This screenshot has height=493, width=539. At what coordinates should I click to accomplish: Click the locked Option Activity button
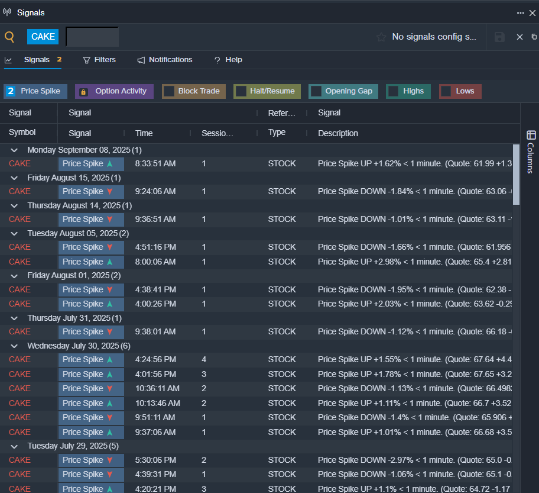114,91
